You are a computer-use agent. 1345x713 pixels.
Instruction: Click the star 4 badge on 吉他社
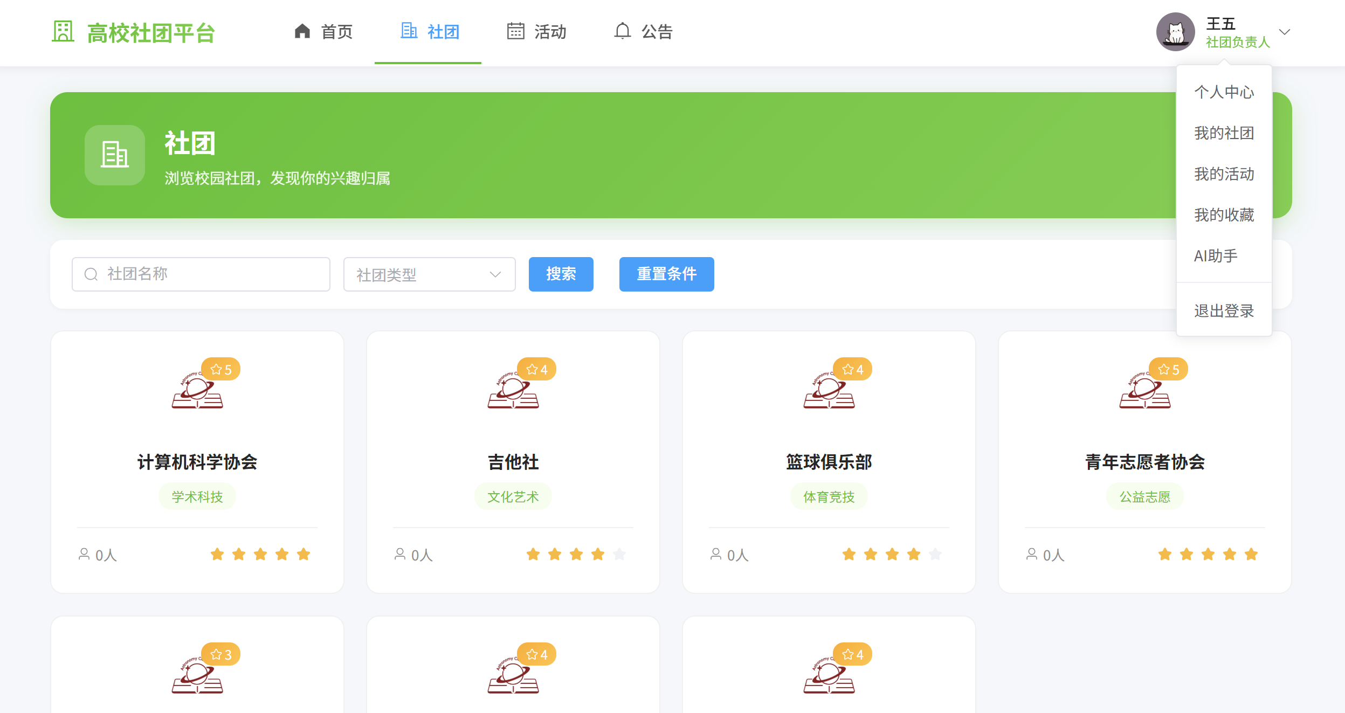coord(537,369)
